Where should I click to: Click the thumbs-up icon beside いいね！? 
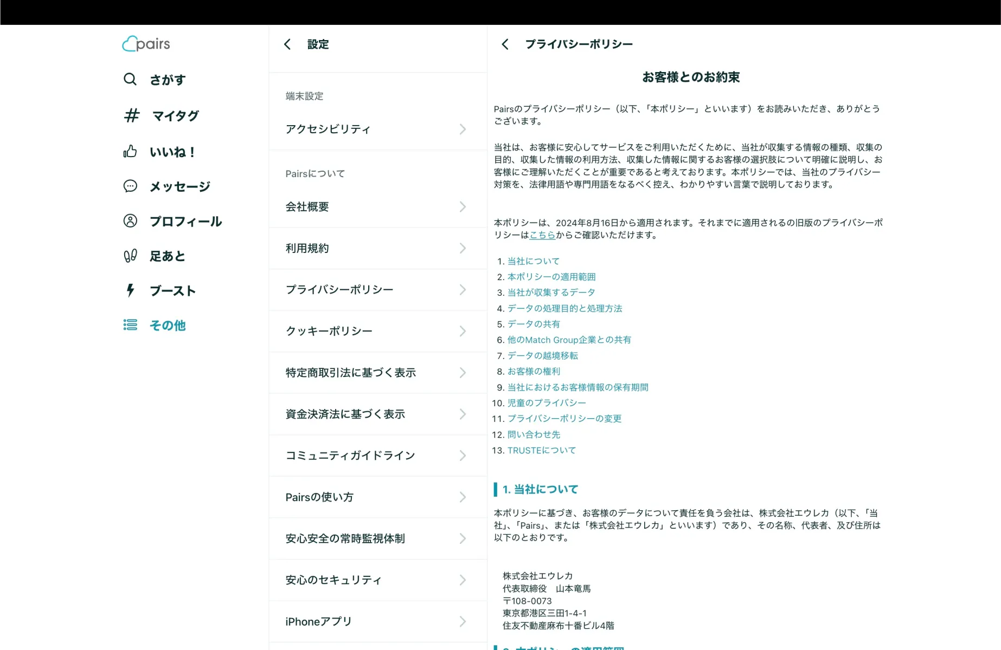click(130, 151)
